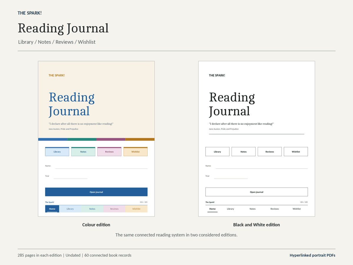The image size is (353, 265).
Task: Click the black Reading Journal cover title
Action: pos(232,104)
